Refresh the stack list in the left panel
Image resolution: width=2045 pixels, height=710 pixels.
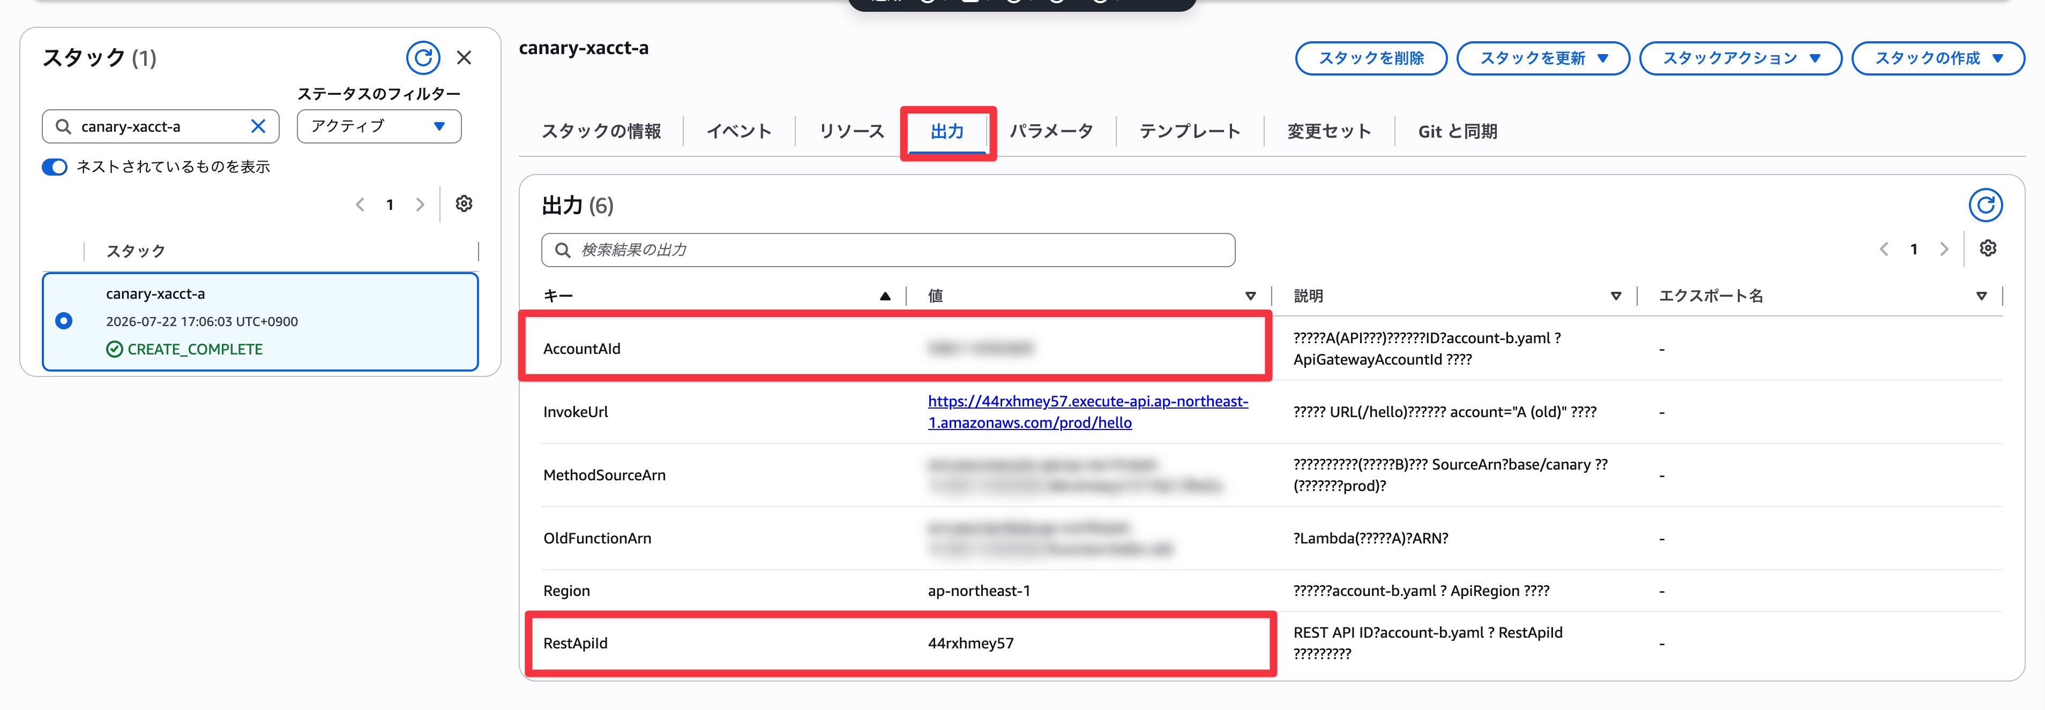coord(423,58)
